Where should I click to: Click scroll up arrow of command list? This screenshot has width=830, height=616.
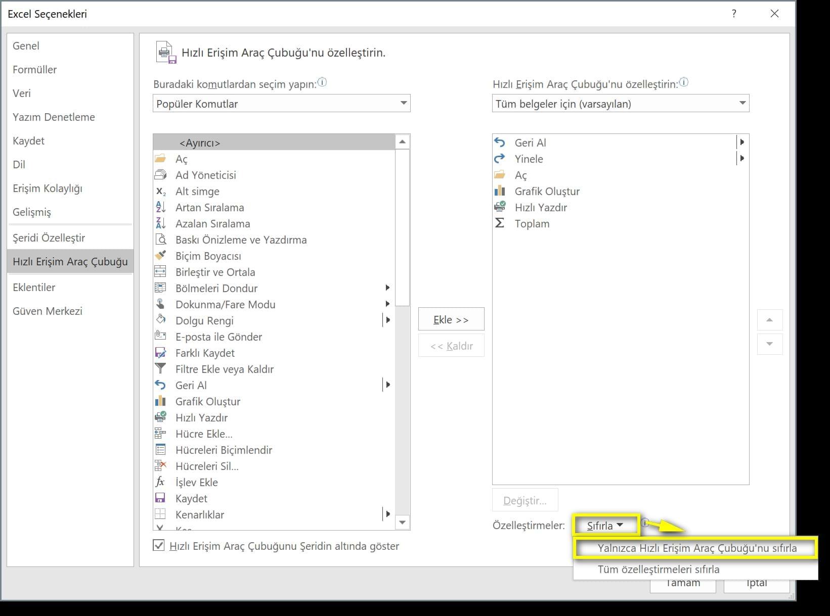(402, 142)
